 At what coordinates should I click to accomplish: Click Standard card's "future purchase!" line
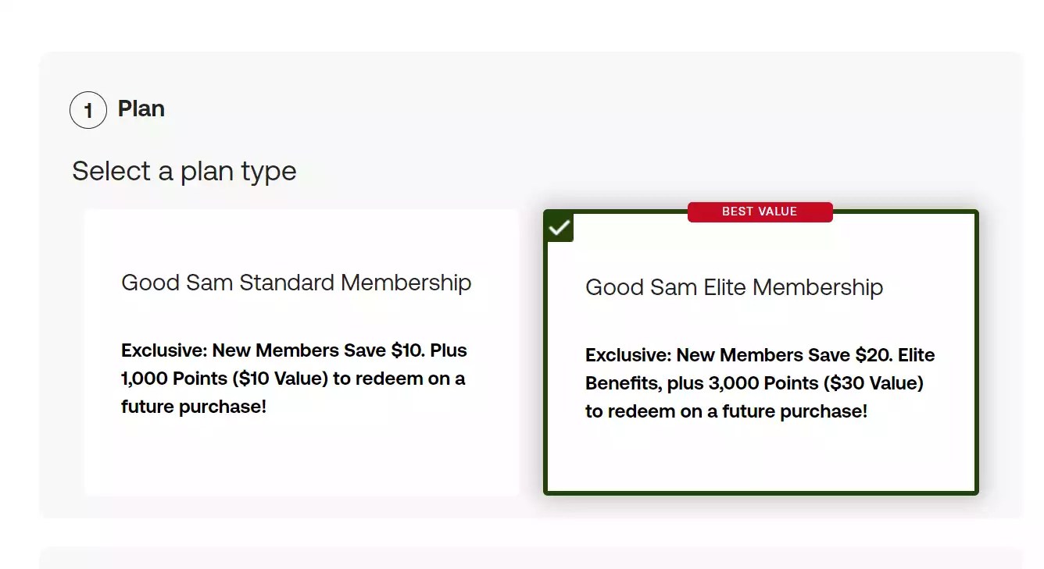tap(194, 407)
